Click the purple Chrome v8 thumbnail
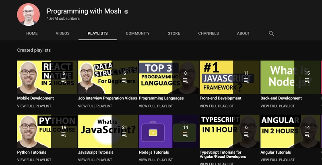 pos(169,131)
